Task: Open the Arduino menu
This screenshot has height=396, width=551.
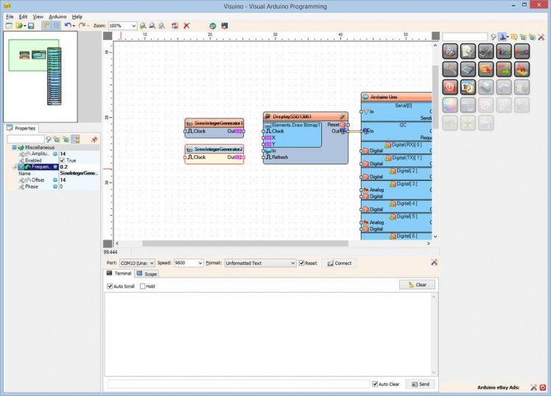Action: coord(57,16)
